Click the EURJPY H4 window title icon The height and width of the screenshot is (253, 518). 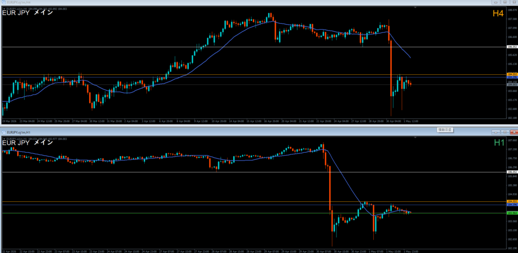4,2
